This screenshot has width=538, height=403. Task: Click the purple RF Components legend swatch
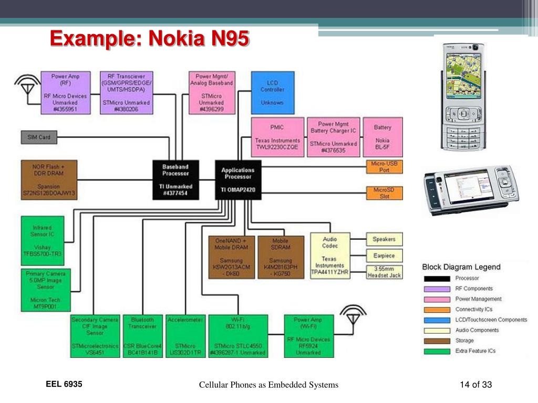click(437, 289)
